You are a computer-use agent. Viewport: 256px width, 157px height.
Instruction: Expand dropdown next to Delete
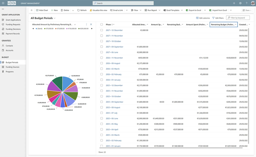pos(73,10)
